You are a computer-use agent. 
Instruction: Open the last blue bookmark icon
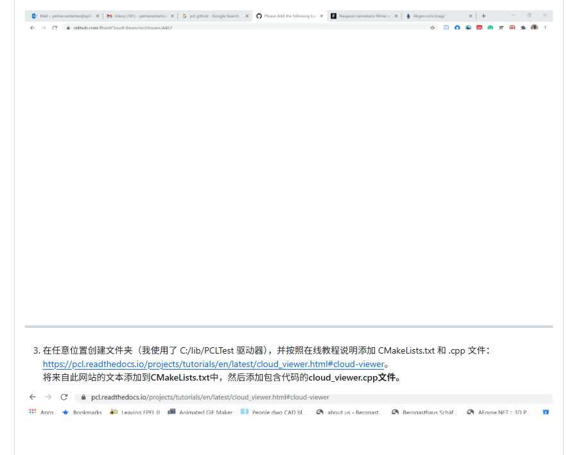[x=546, y=412]
